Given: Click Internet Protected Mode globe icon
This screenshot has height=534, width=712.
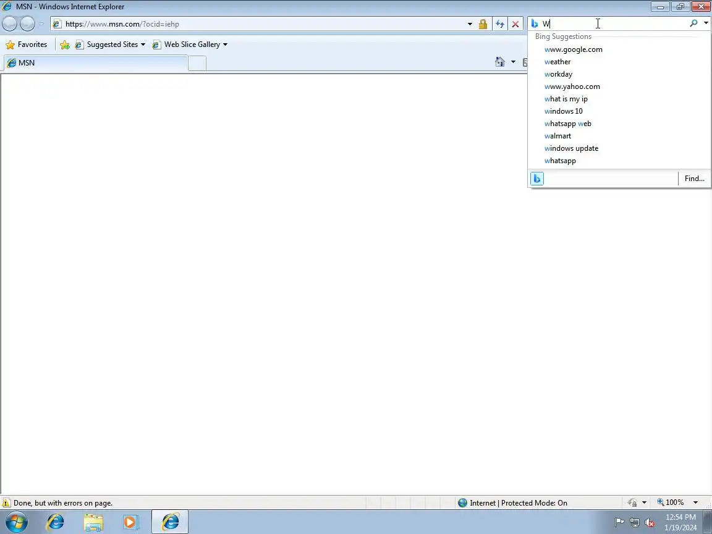Looking at the screenshot, I should [462, 502].
